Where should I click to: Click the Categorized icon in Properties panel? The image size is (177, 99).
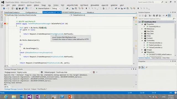(x=140, y=67)
